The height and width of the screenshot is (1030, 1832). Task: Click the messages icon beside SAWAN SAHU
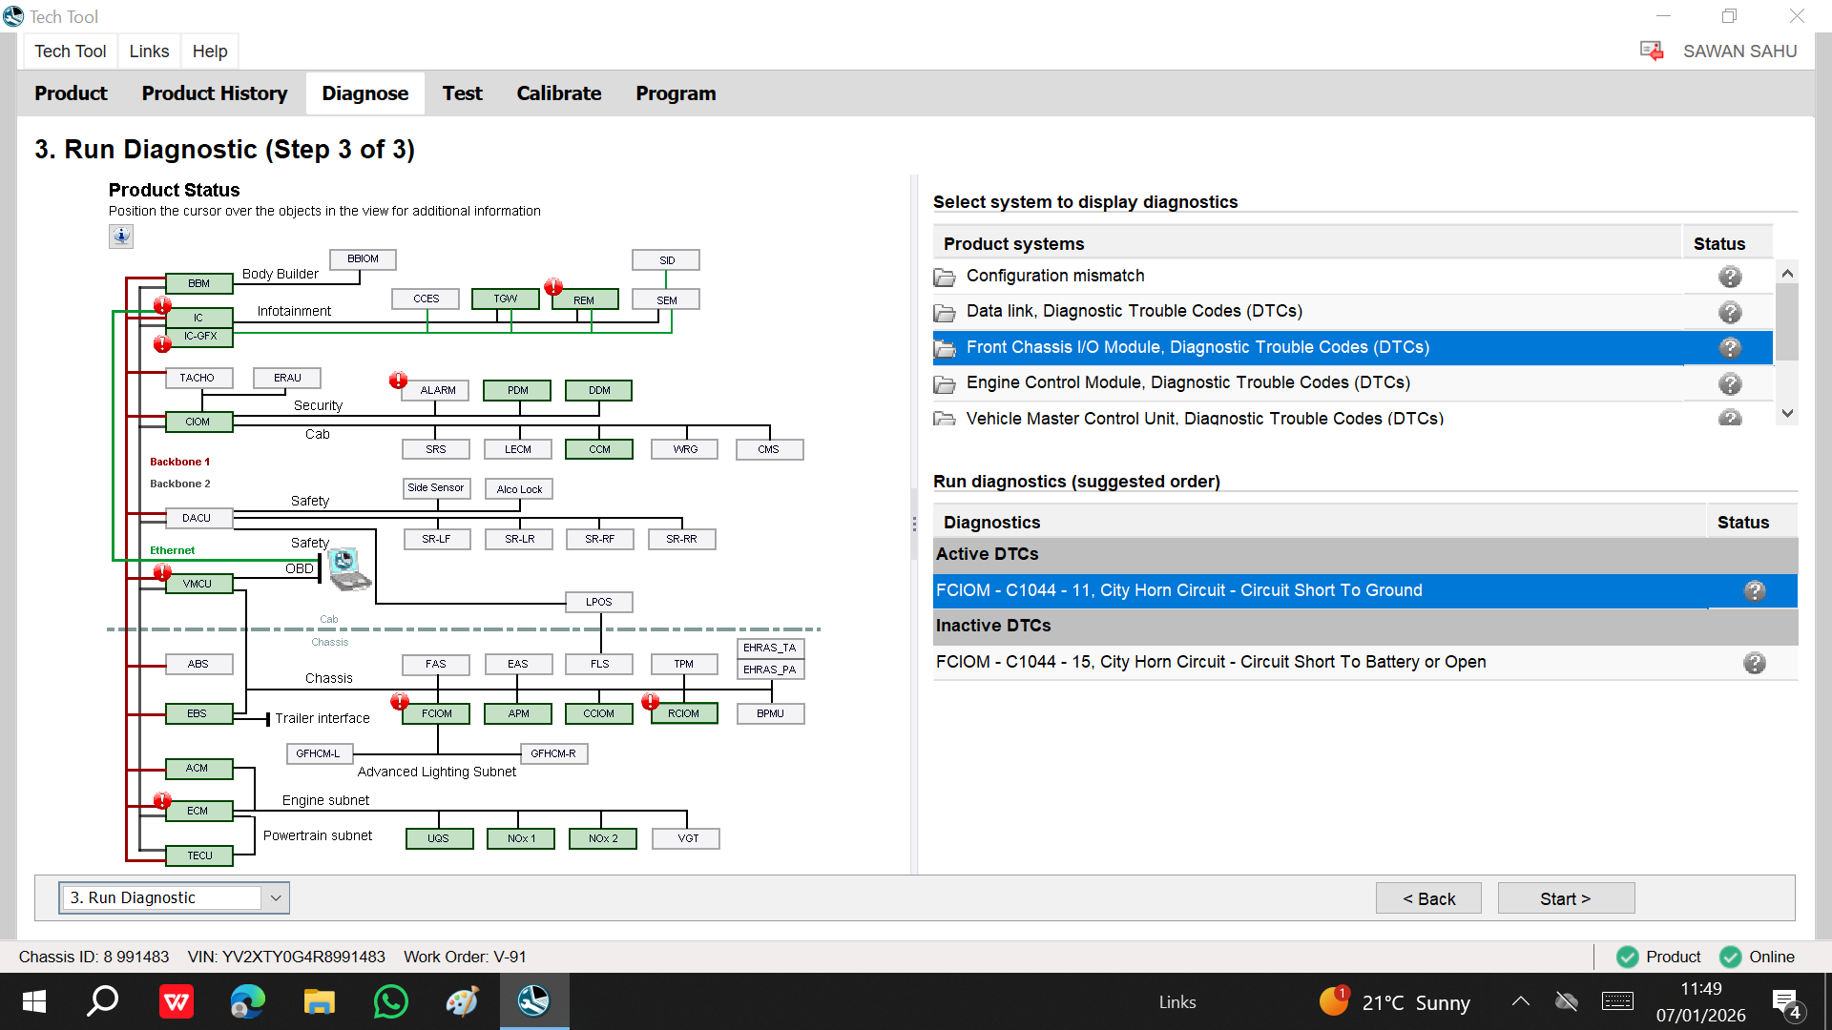pos(1652,51)
